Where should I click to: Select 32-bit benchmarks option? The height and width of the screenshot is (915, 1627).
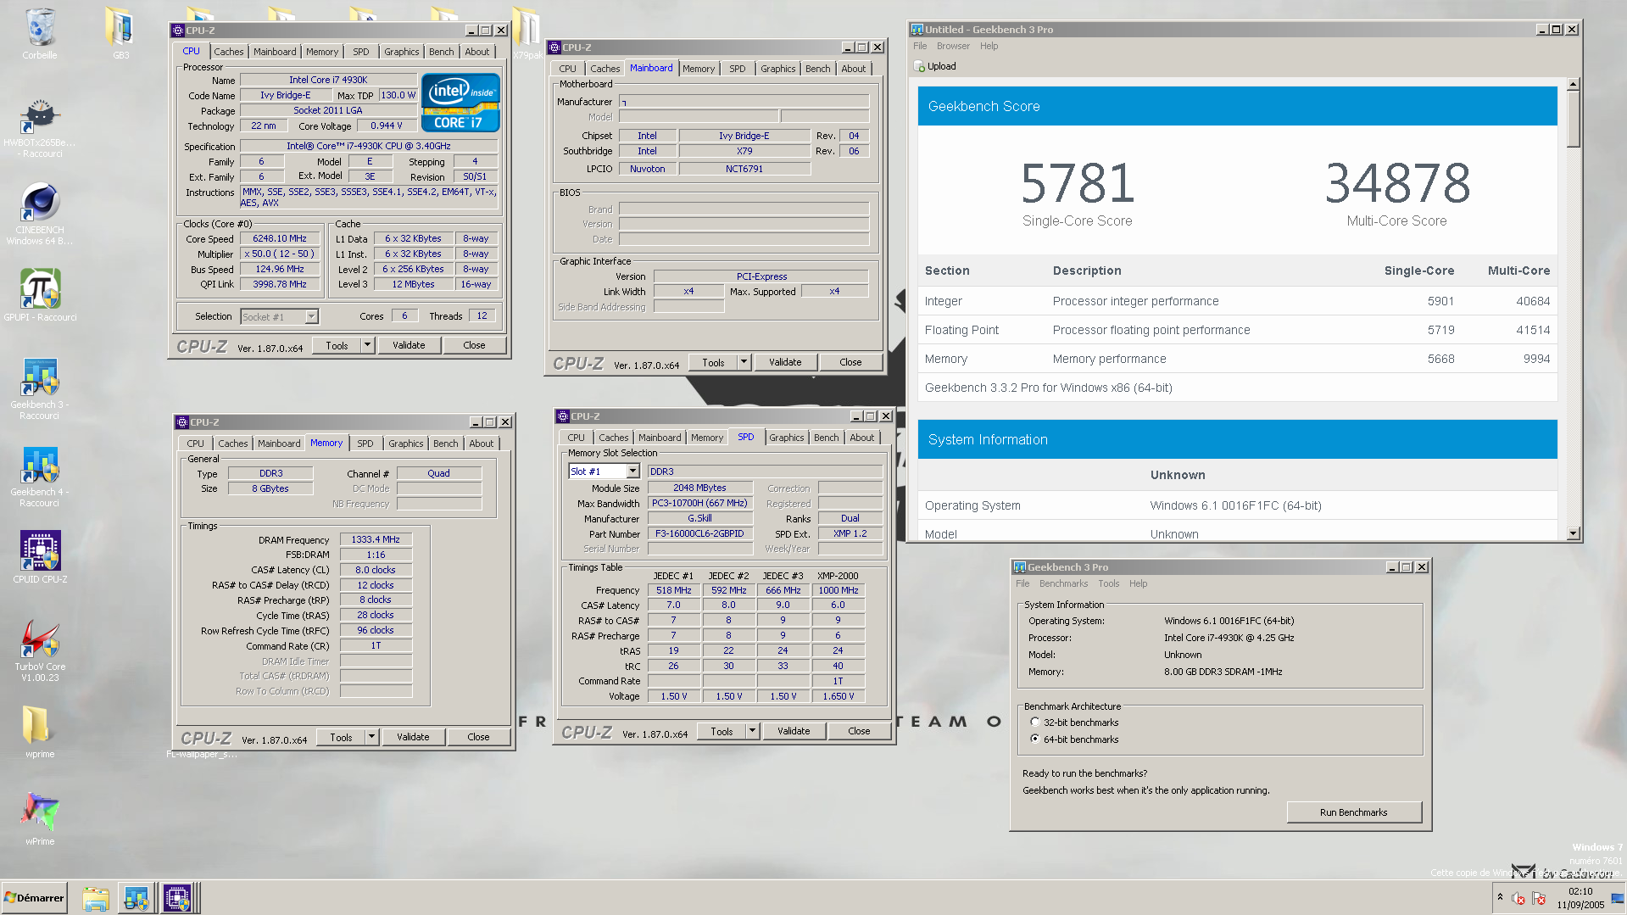pos(1035,723)
